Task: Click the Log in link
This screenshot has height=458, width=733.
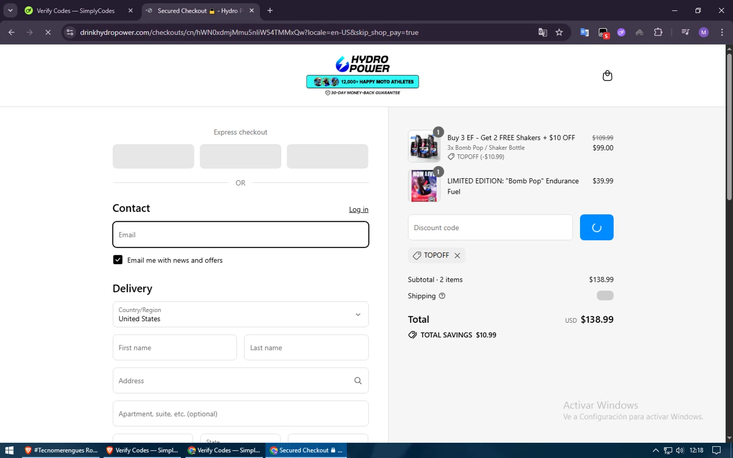Action: [359, 209]
